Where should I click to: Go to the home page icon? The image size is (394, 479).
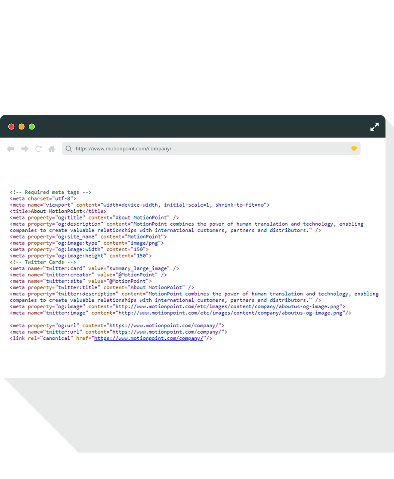coord(52,149)
